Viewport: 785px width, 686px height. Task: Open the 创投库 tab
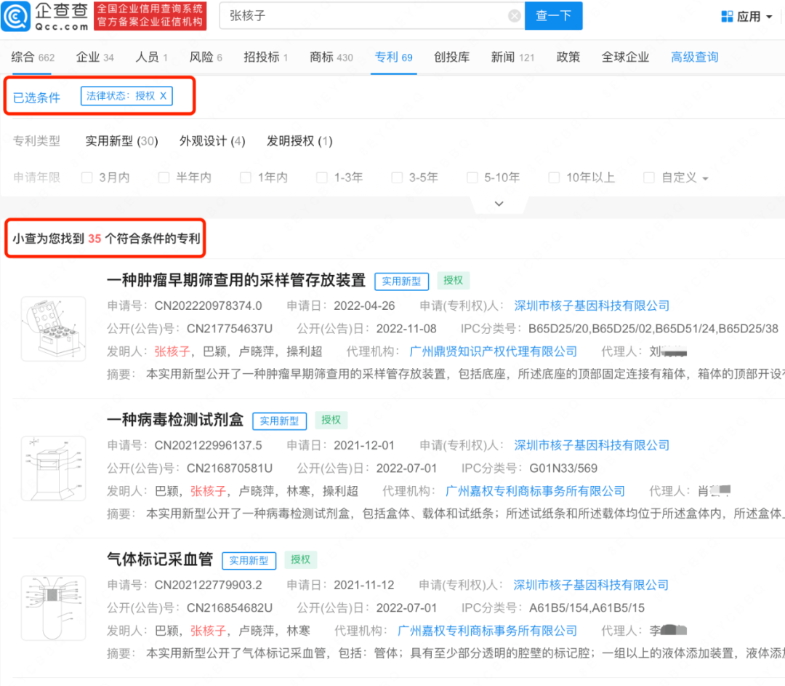point(451,57)
